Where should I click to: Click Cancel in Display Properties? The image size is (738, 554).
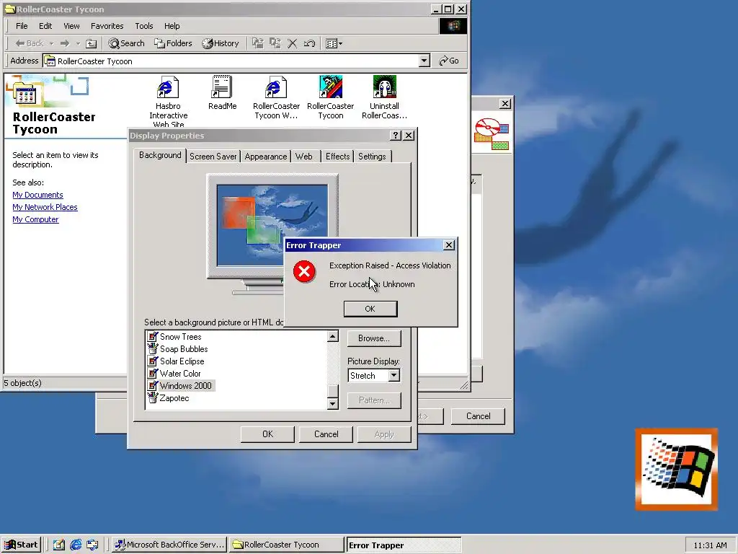pyautogui.click(x=326, y=434)
